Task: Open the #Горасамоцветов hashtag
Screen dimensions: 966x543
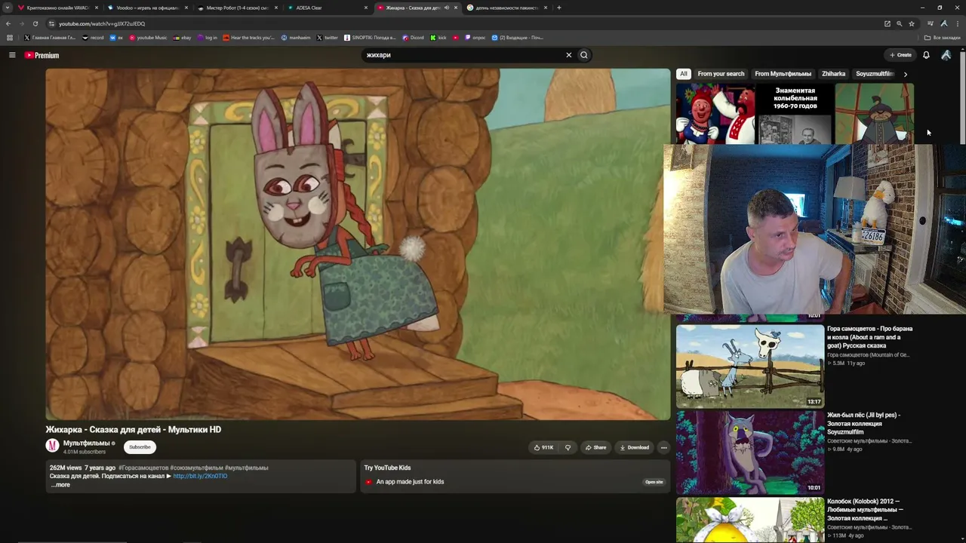Action: [143, 468]
